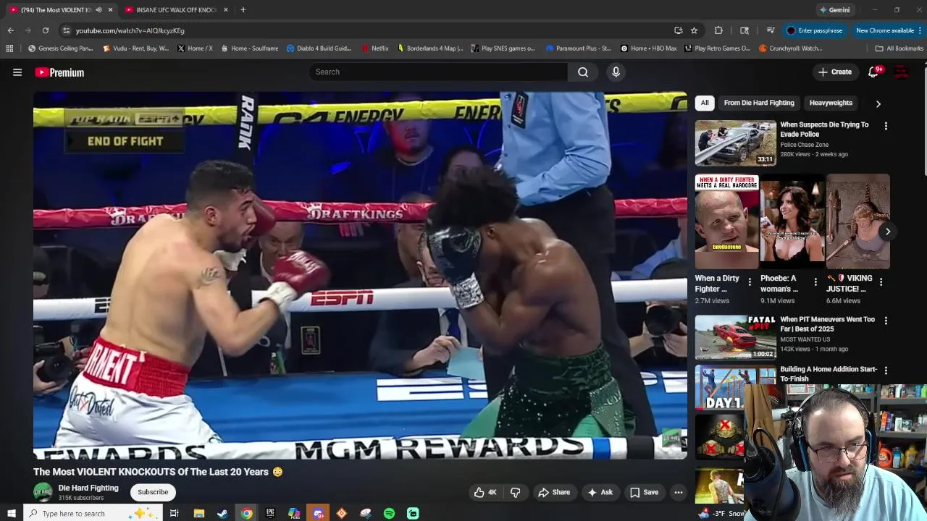The width and height of the screenshot is (927, 521).
Task: Open Chrome three-dot menu
Action: (920, 30)
